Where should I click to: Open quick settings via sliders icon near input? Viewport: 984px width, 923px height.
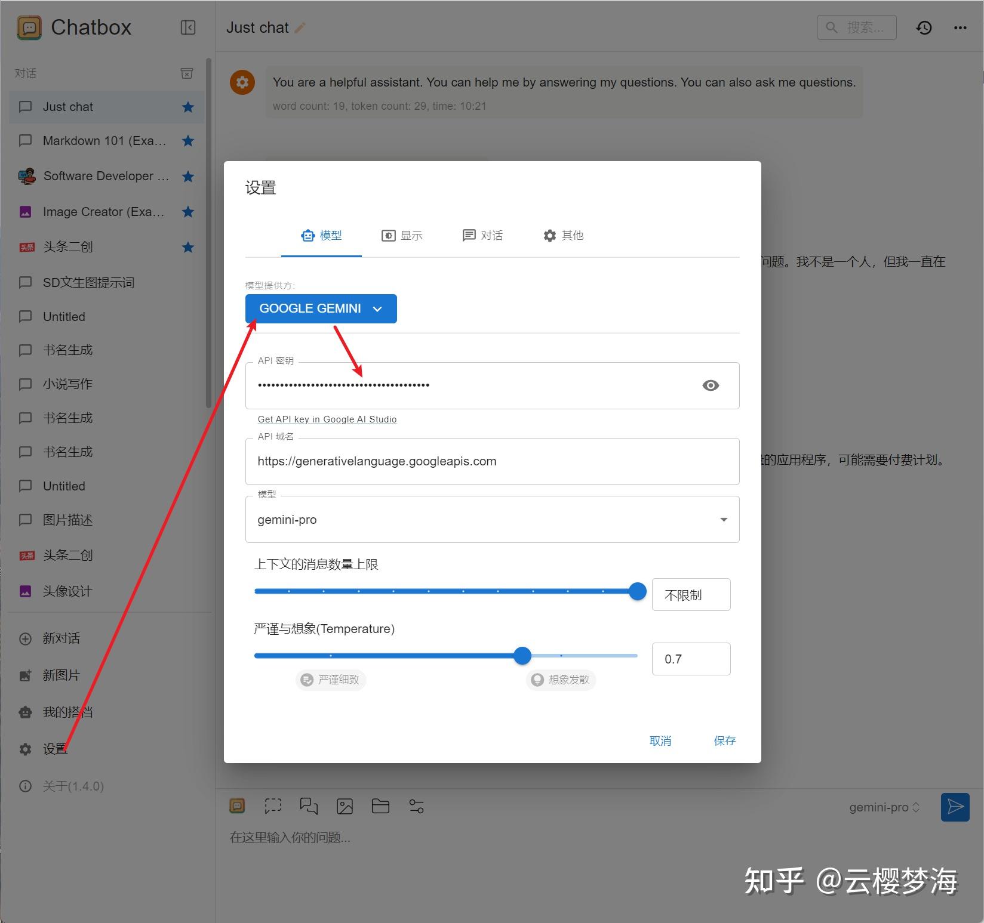416,806
